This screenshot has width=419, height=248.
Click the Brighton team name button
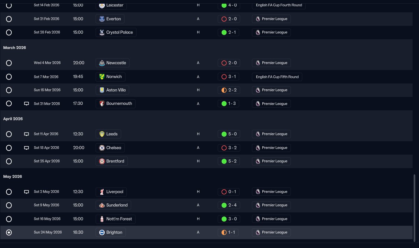(111, 232)
